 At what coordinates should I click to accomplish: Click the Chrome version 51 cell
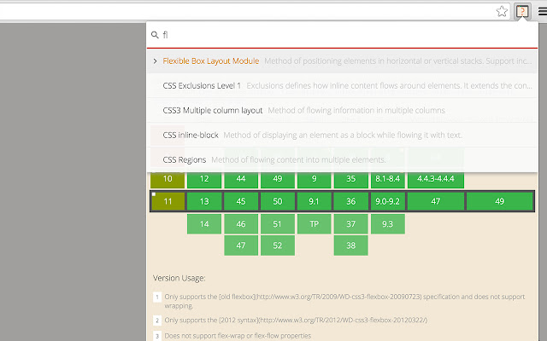click(x=278, y=223)
